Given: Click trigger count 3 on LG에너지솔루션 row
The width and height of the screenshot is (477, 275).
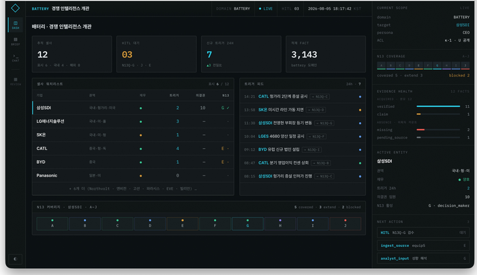Looking at the screenshot, I should point(177,121).
